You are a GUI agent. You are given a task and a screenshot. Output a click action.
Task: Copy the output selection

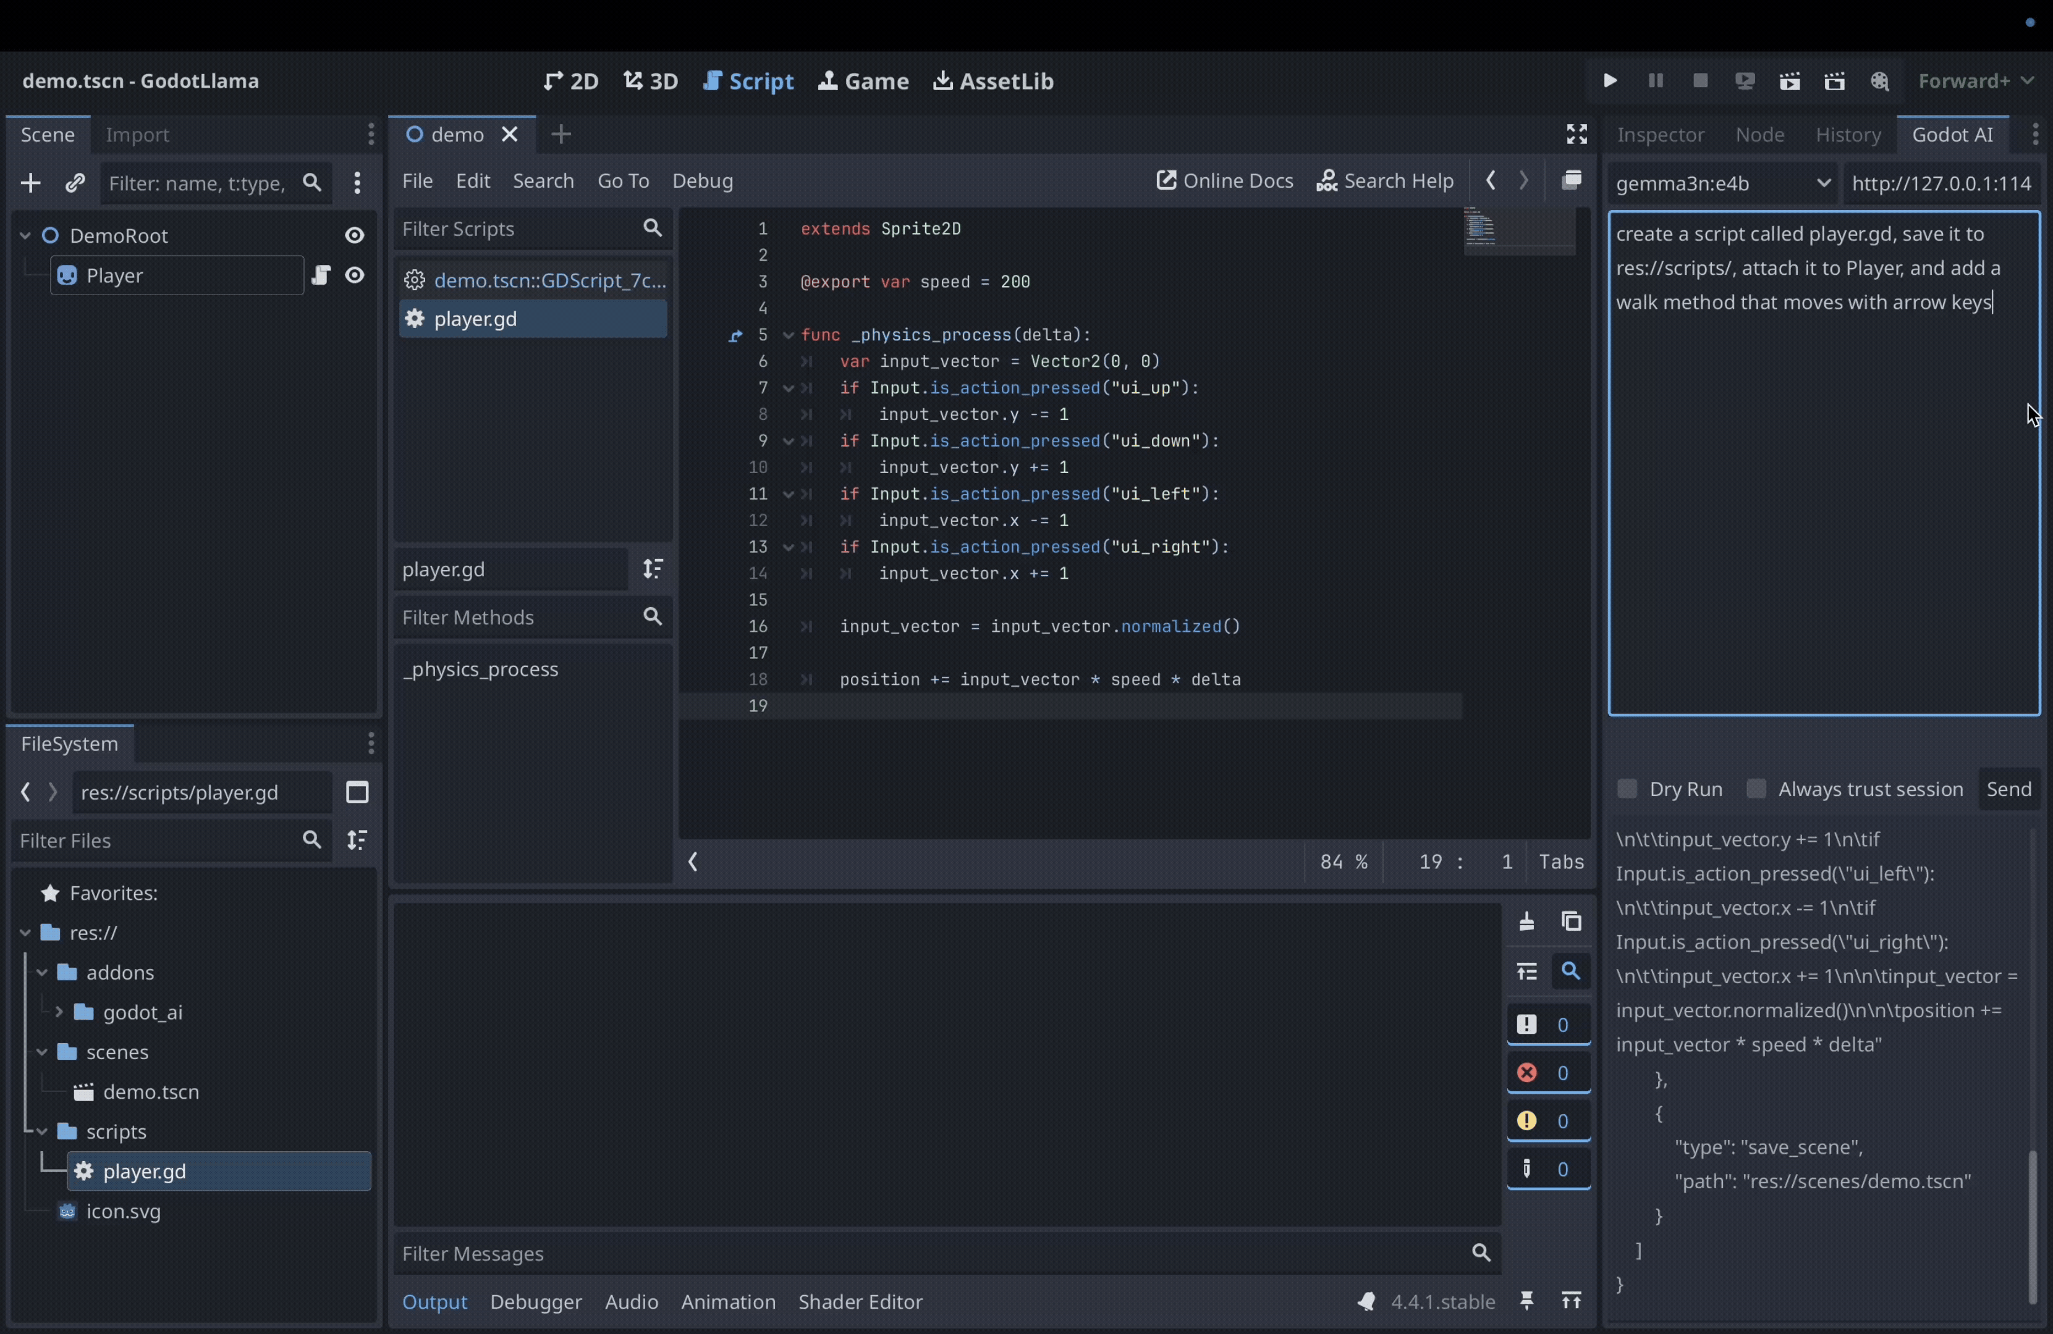[1572, 922]
